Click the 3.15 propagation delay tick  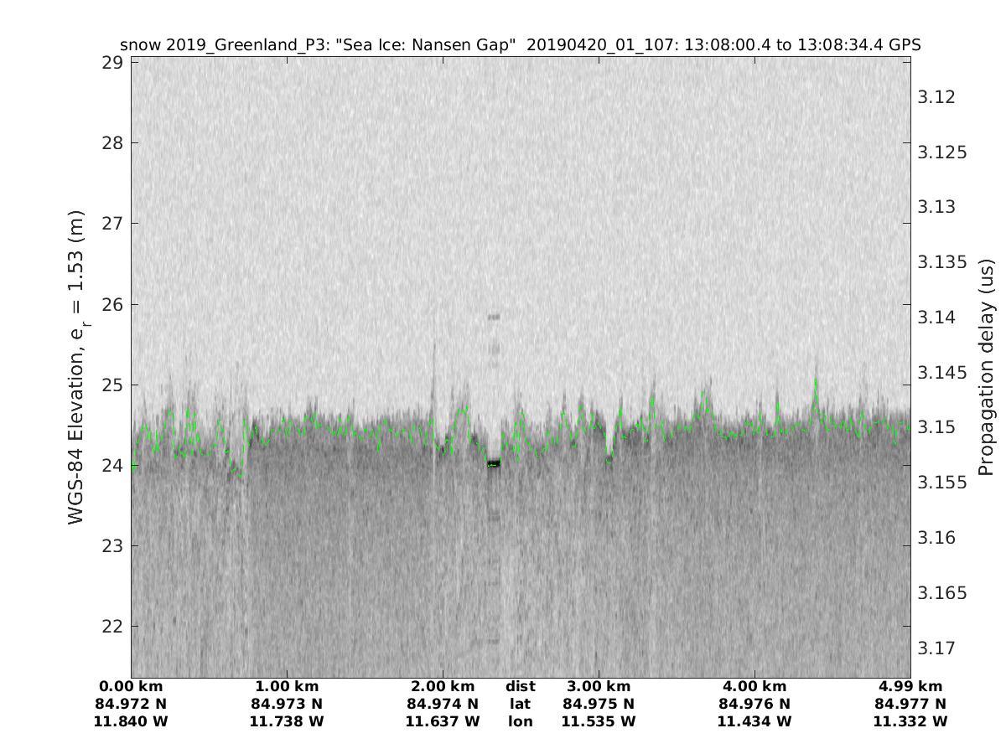click(x=936, y=428)
